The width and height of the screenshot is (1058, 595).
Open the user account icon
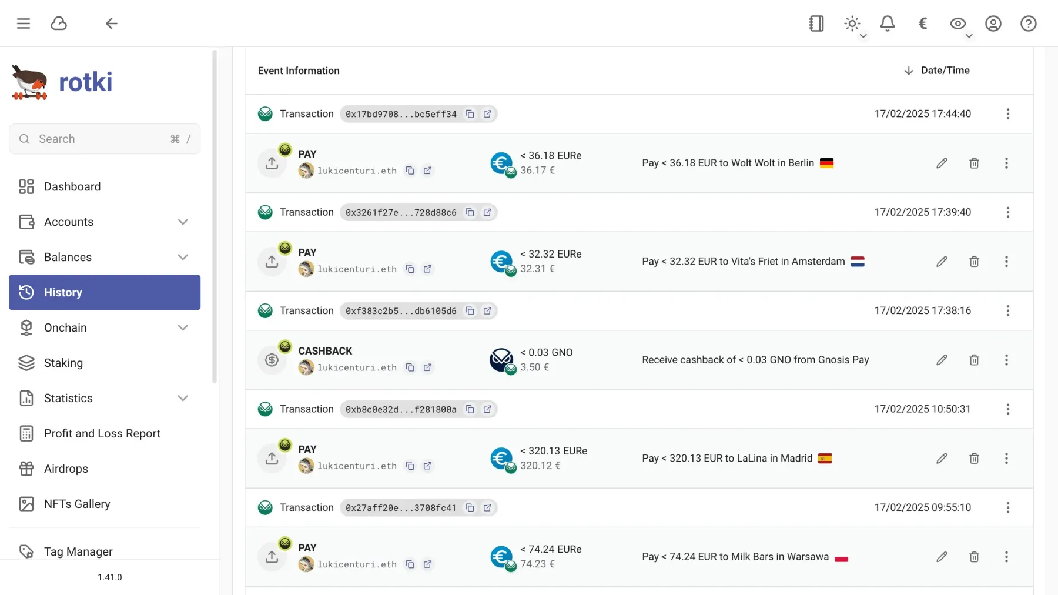point(993,24)
